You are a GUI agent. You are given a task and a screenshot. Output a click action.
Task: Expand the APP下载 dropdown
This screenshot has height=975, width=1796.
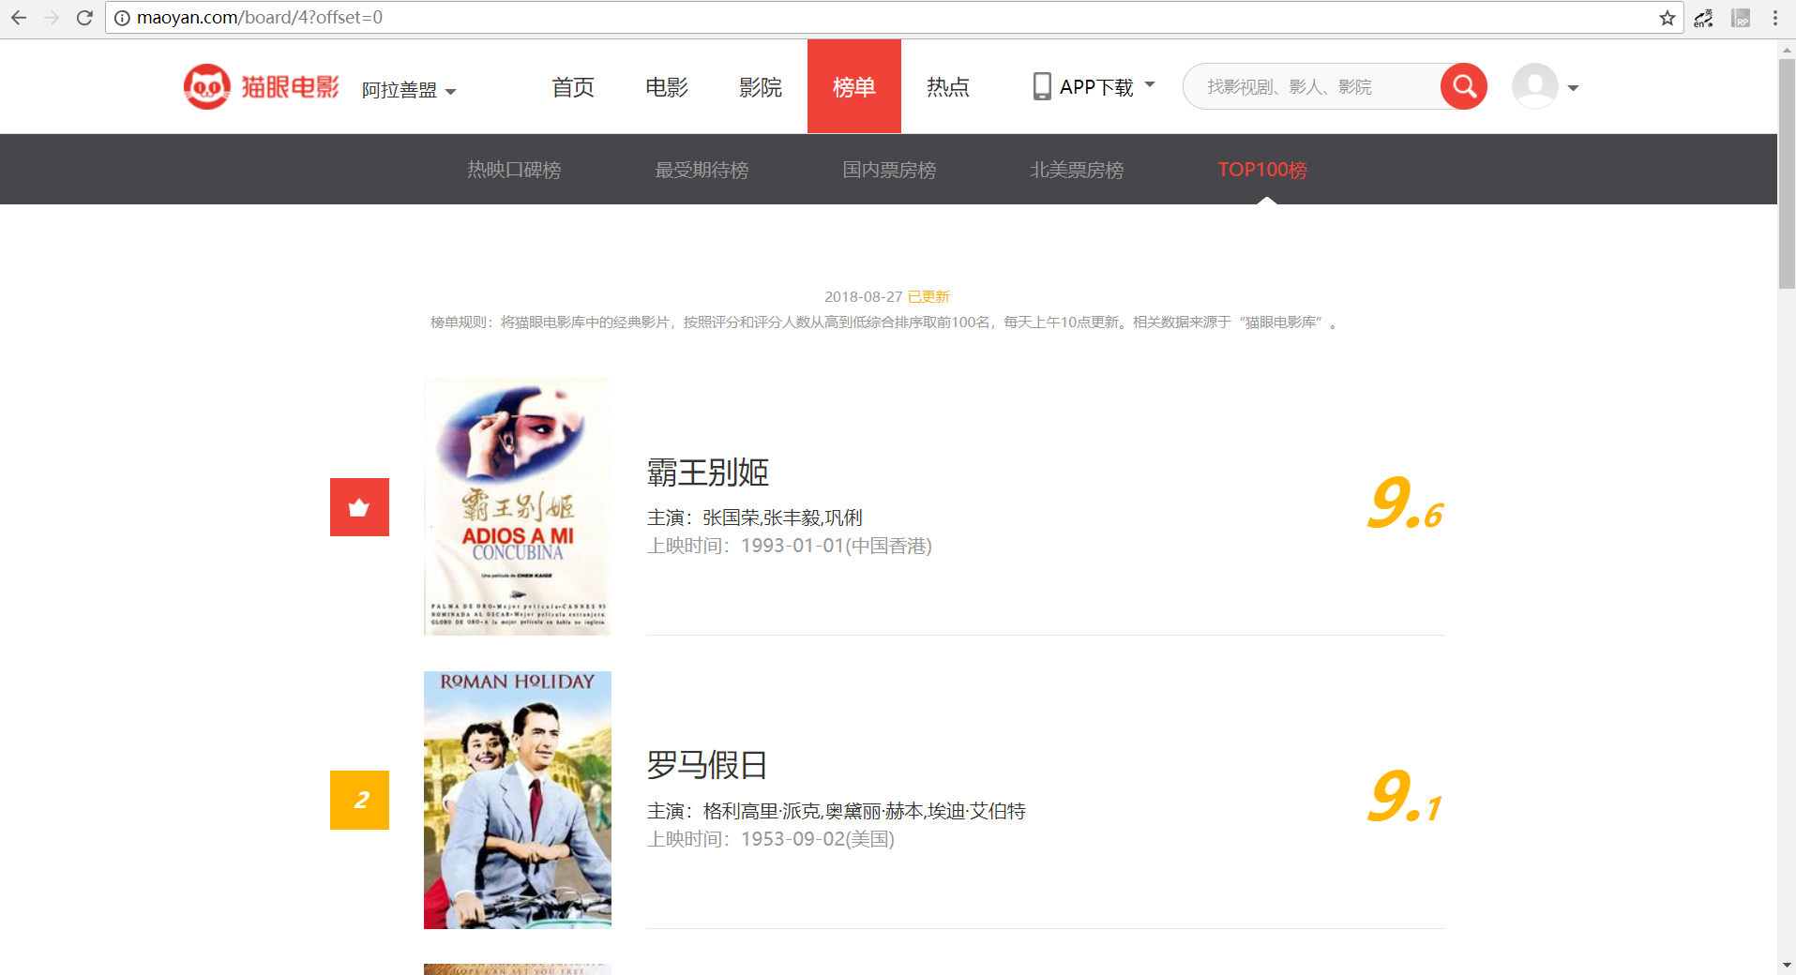pyautogui.click(x=1151, y=84)
